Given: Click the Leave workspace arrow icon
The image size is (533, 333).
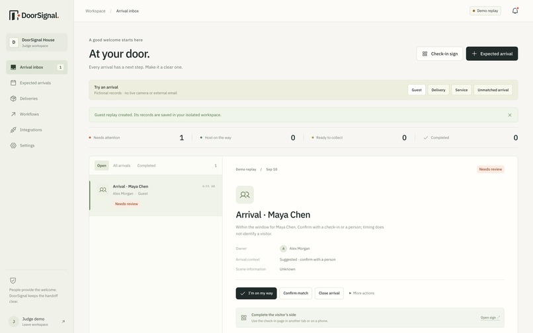Looking at the screenshot, I should point(63,322).
